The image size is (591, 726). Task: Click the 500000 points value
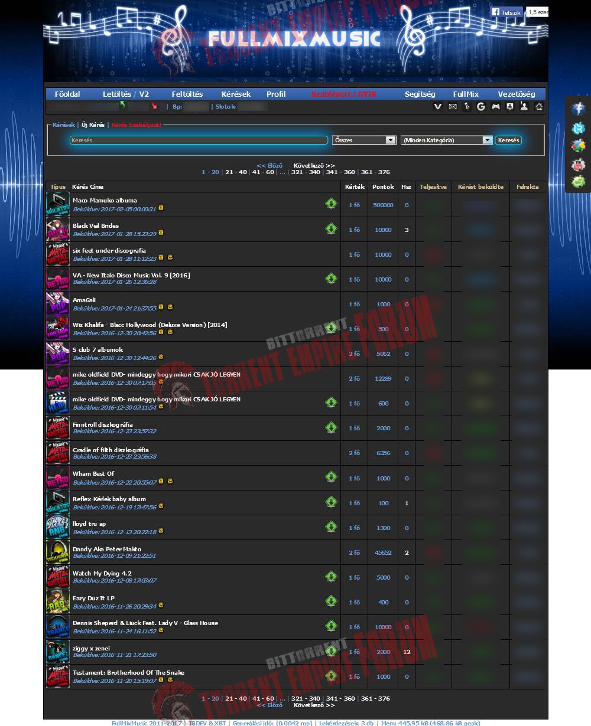point(383,205)
